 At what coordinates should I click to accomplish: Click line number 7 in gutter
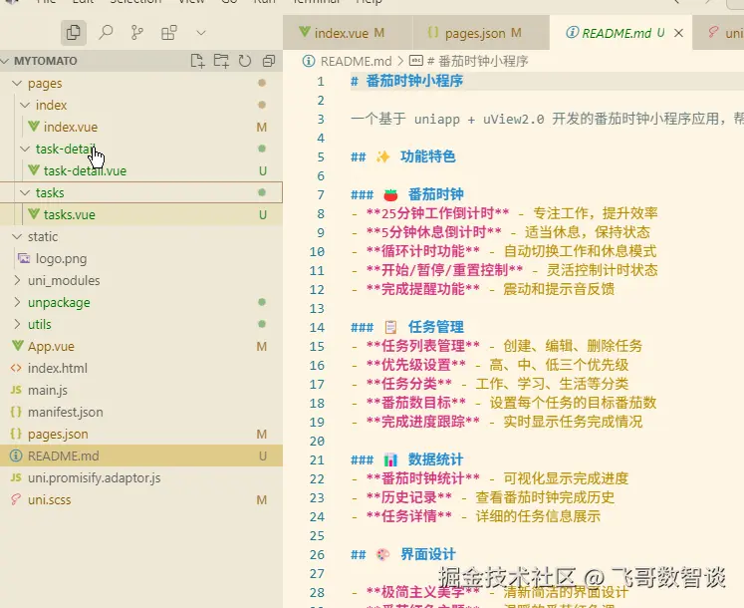pos(321,194)
